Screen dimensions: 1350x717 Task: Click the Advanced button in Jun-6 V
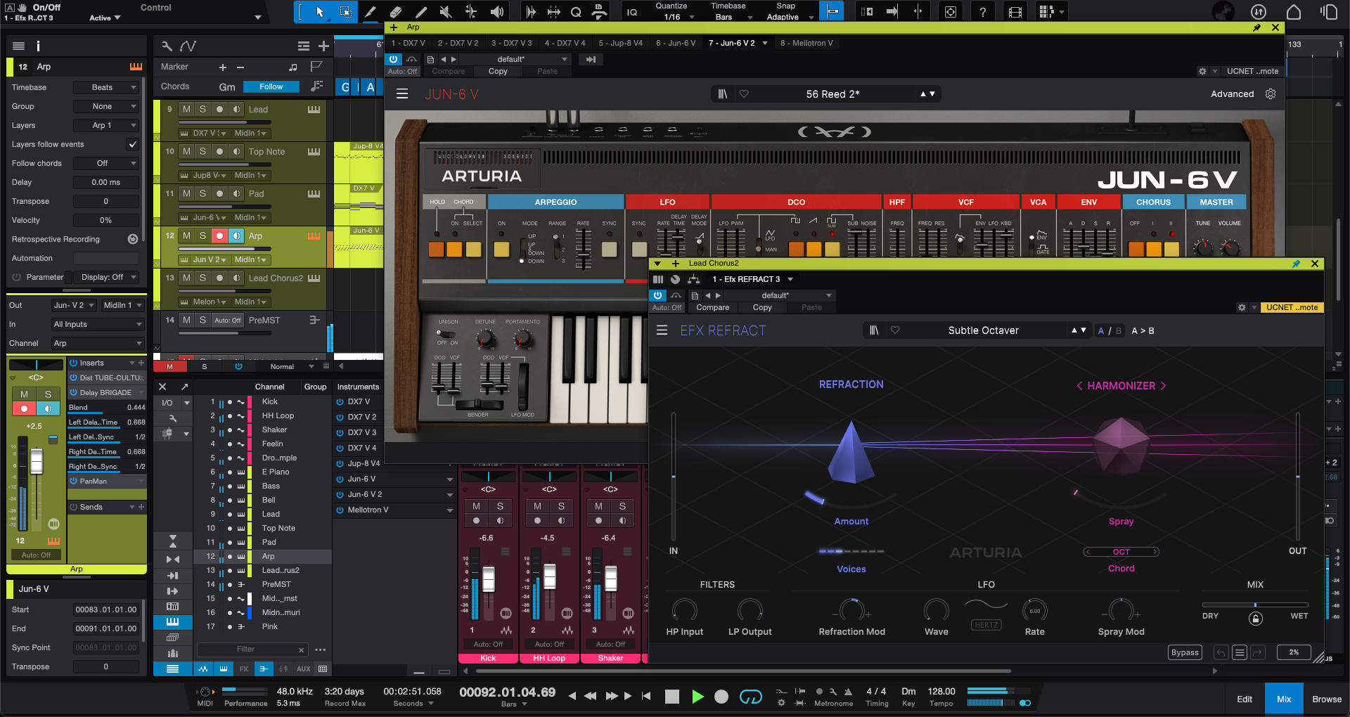(1232, 93)
